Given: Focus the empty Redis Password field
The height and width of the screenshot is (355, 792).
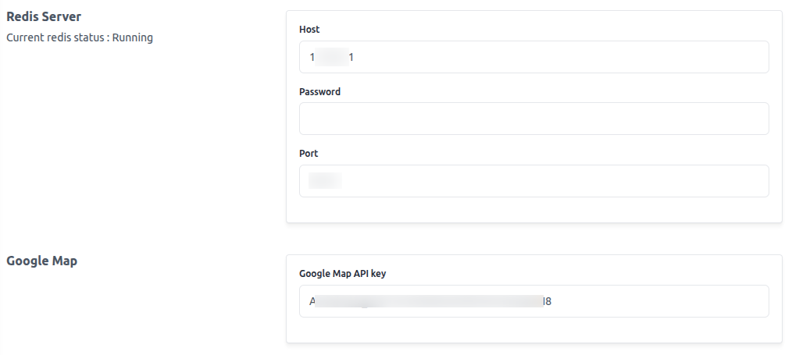Looking at the screenshot, I should (x=534, y=119).
